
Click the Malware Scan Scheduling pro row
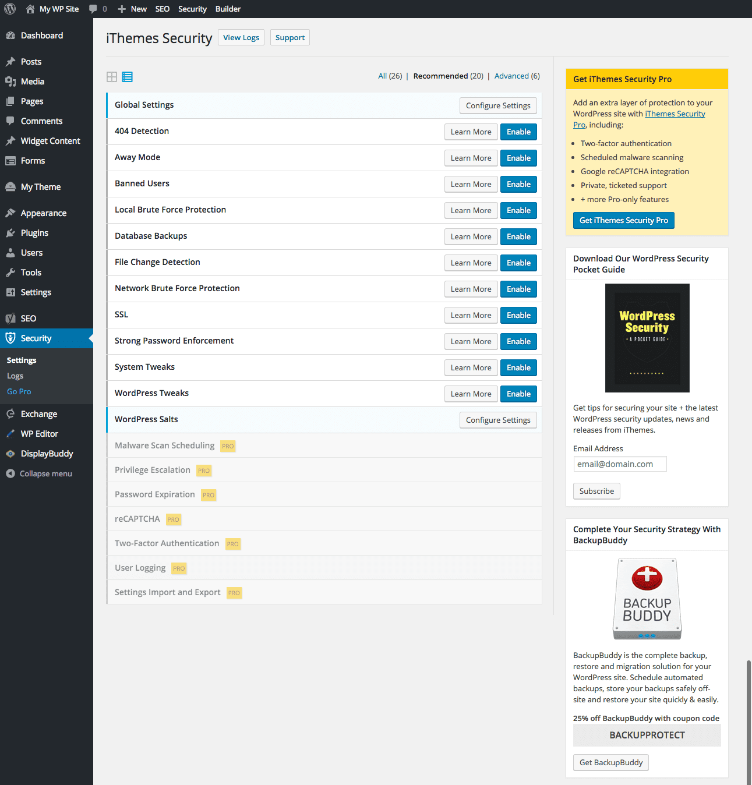[324, 445]
